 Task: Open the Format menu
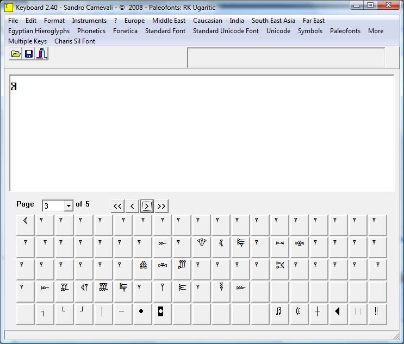[x=54, y=21]
